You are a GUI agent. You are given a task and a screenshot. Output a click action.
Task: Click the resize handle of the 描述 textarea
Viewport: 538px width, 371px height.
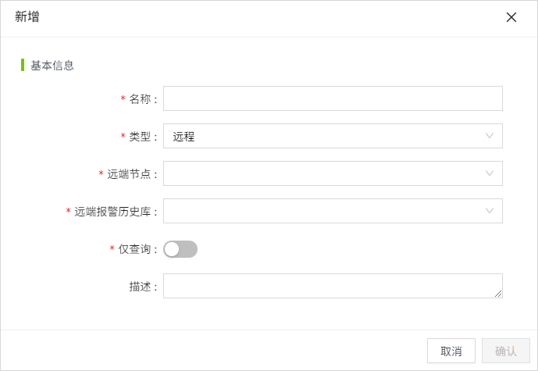(497, 294)
